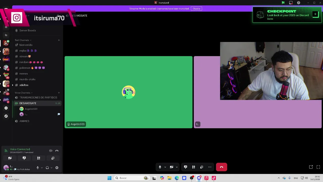Image resolution: width=323 pixels, height=182 pixels.
Task: Dismiss the Checkpoint notification
Action: (x=270, y=19)
